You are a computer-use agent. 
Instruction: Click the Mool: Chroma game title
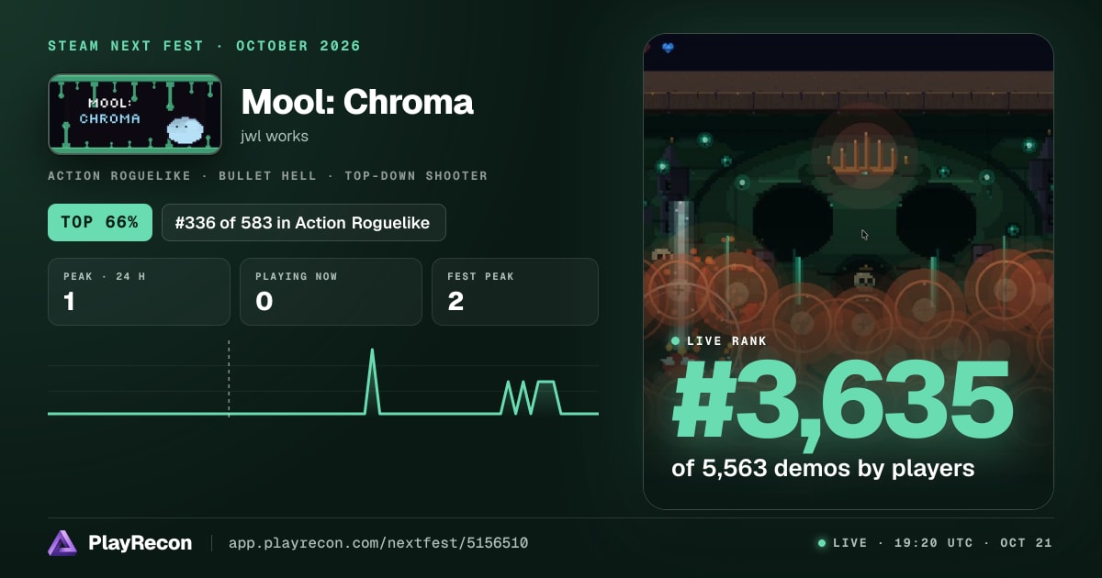point(357,102)
